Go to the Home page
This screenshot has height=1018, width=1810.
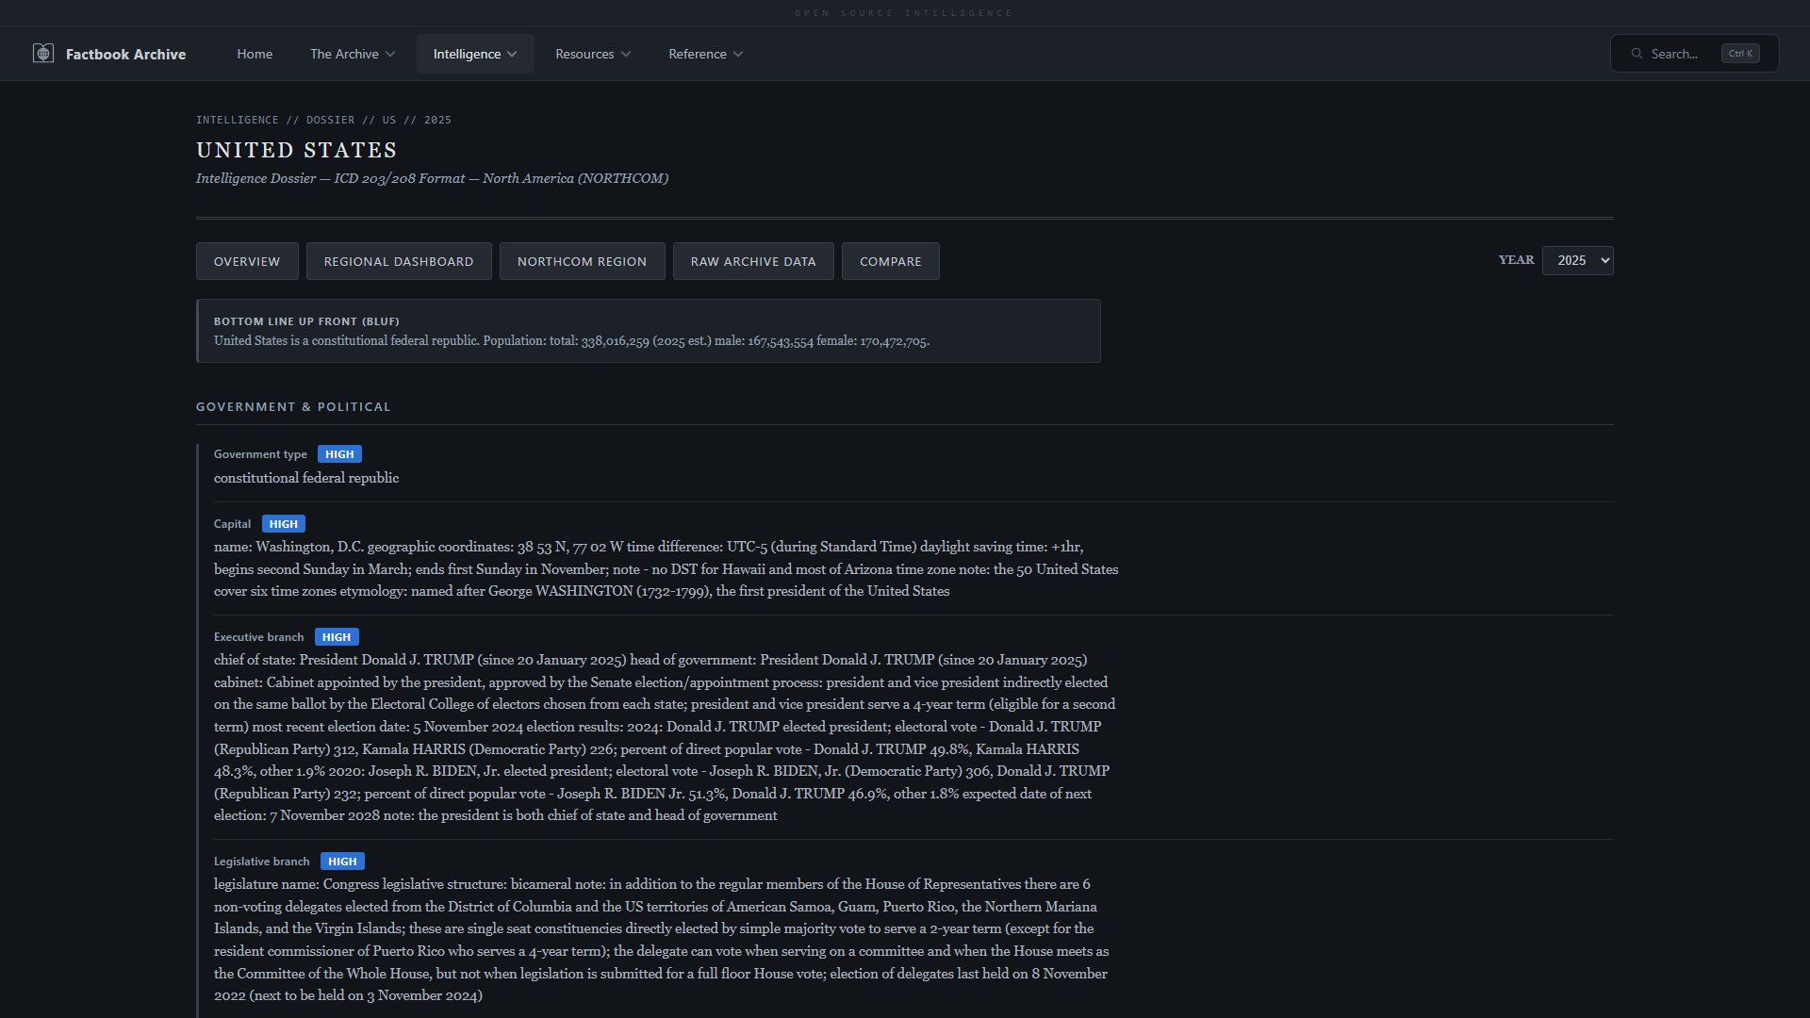(255, 54)
